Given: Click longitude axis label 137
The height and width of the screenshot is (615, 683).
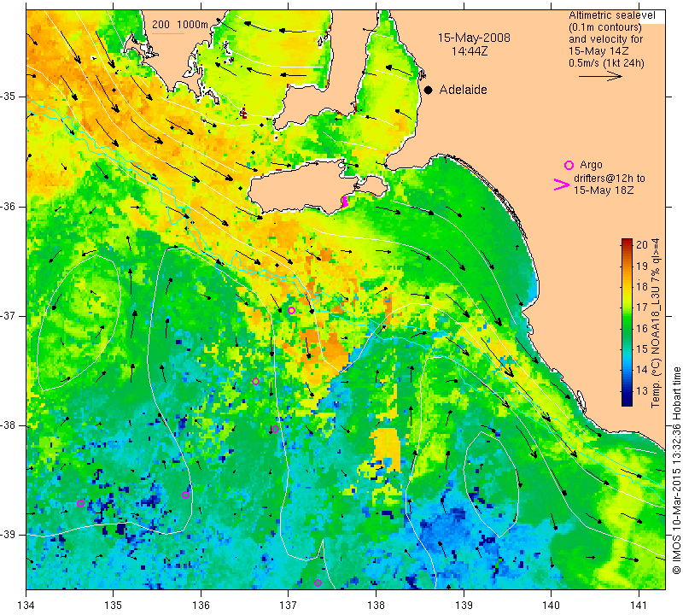Looking at the screenshot, I should (289, 606).
